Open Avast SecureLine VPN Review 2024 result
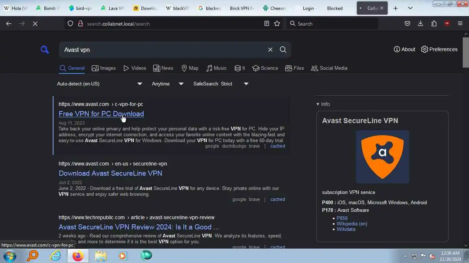Image resolution: width=469 pixels, height=263 pixels. 139,227
